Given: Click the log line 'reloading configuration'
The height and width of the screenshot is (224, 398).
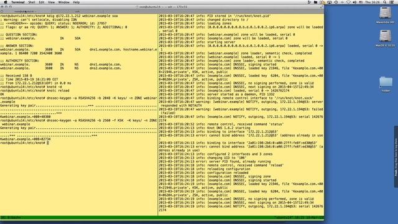Looking at the screenshot, I should 205,169.
